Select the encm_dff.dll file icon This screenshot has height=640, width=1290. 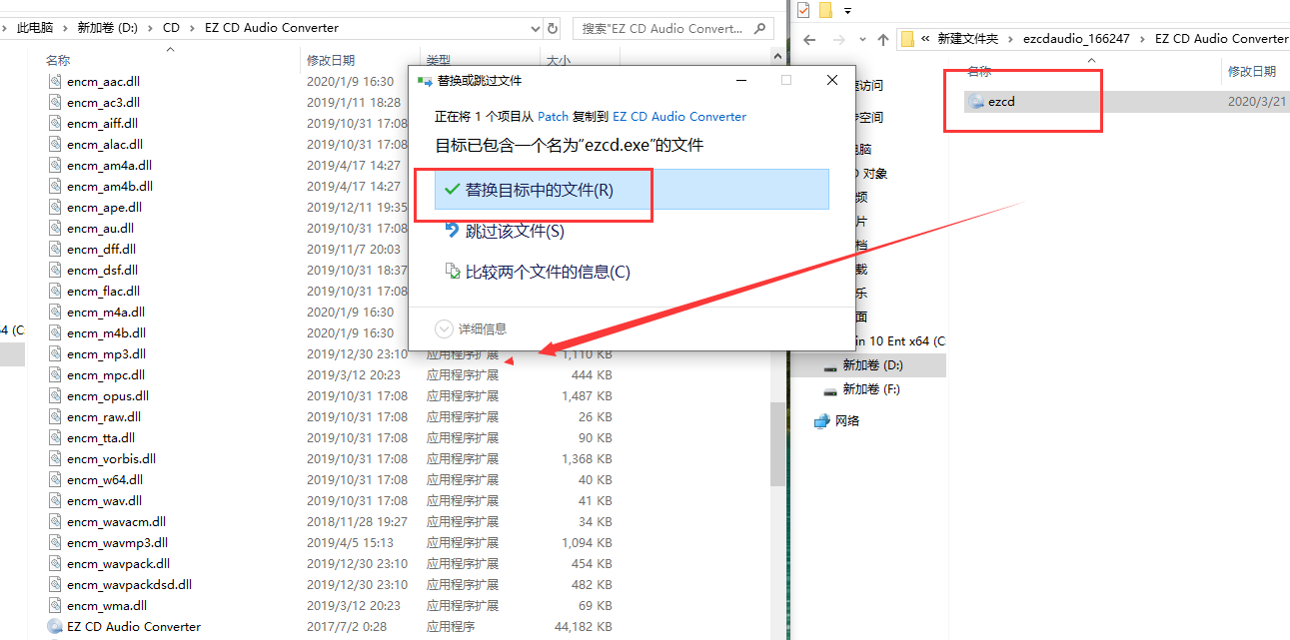coord(55,249)
